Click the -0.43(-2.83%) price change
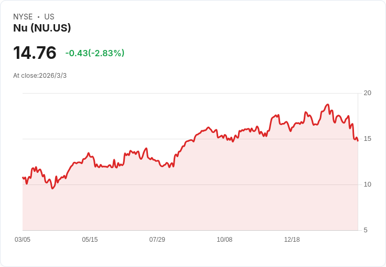The image size is (386, 267). tap(95, 53)
